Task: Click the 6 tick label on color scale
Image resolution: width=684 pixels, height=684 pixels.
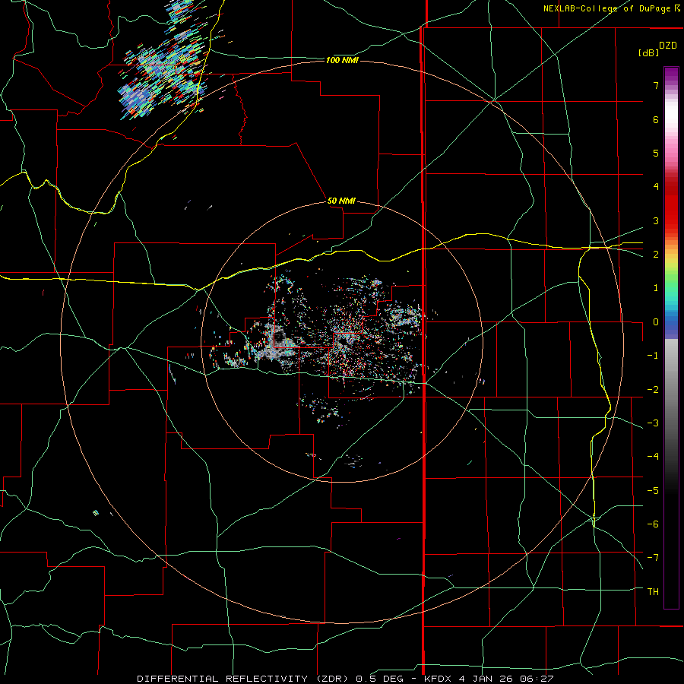Action: [x=656, y=119]
